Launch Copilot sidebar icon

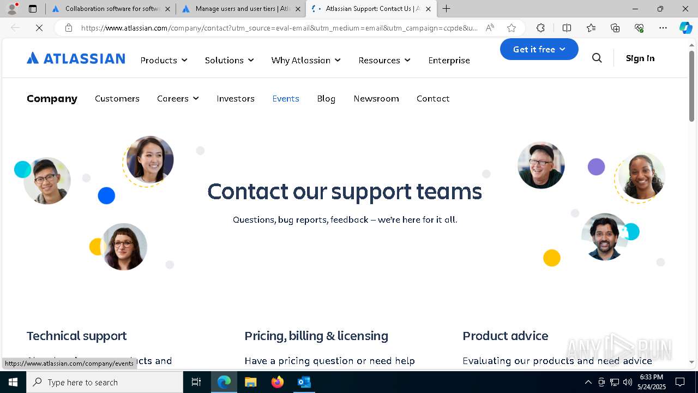pos(685,28)
